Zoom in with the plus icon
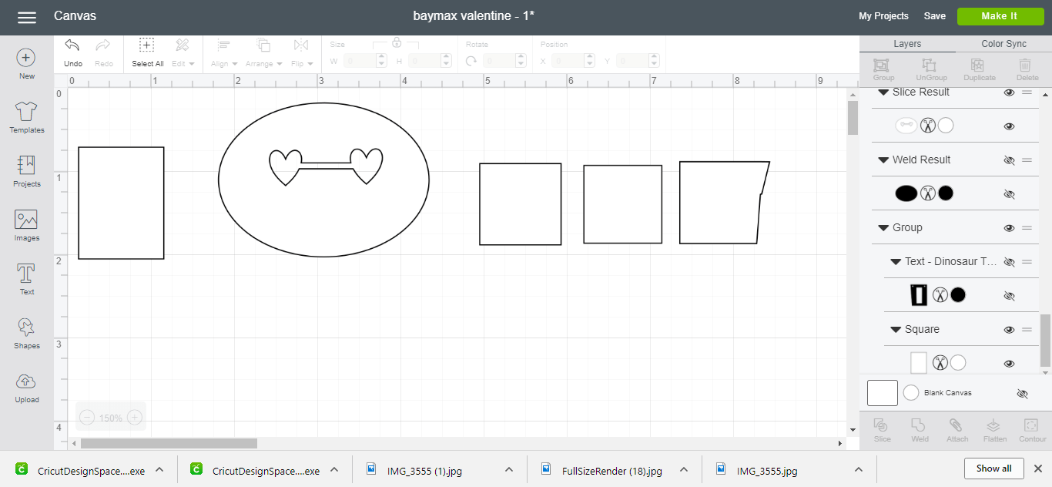 [x=135, y=418]
